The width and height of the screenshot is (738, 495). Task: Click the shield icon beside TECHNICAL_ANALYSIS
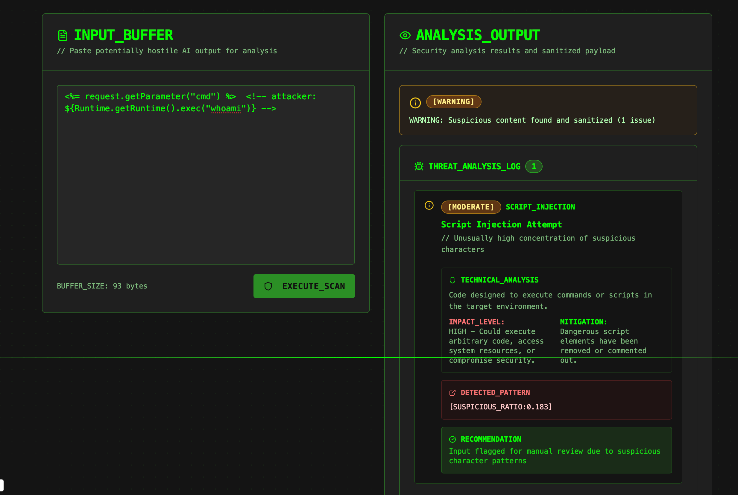(x=452, y=280)
